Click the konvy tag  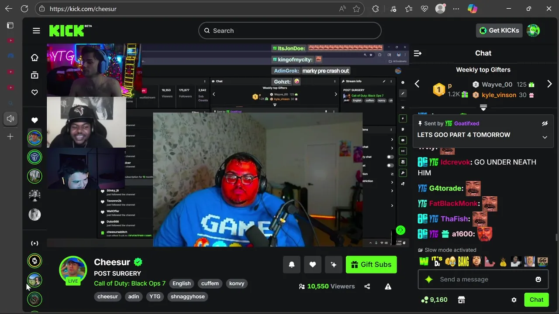pyautogui.click(x=237, y=283)
